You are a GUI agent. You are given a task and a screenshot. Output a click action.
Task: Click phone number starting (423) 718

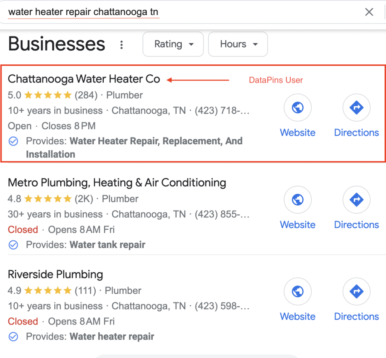[x=222, y=110]
